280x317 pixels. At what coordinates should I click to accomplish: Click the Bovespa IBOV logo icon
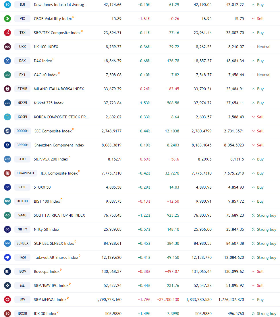click(x=7, y=271)
